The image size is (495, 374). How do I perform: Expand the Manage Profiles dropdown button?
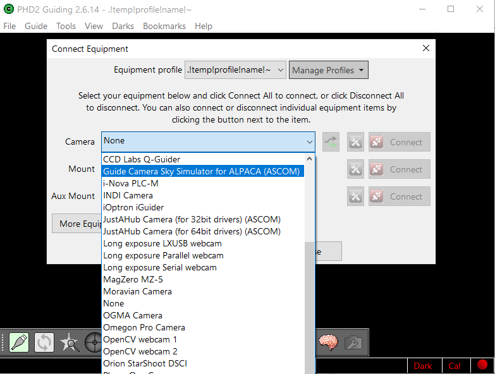tap(328, 70)
